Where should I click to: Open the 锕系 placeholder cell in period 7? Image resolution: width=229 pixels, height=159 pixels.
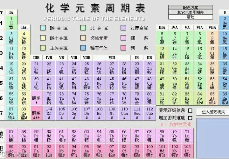36,113
